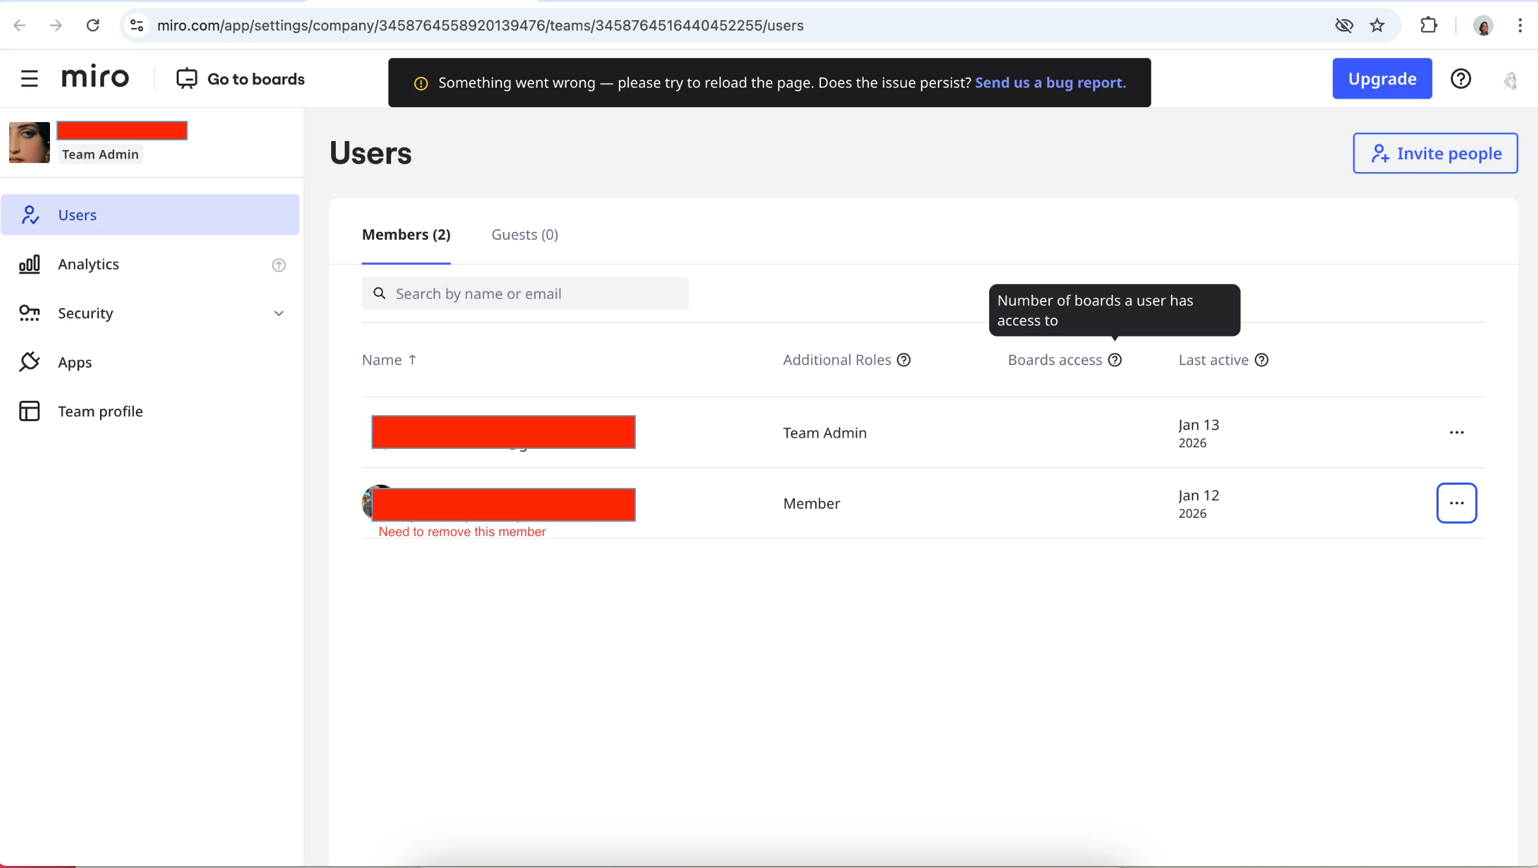Click the miro logo
This screenshot has height=868, width=1538.
pyautogui.click(x=95, y=77)
